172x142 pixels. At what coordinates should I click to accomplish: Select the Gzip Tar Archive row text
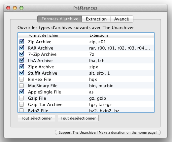pos(45,105)
